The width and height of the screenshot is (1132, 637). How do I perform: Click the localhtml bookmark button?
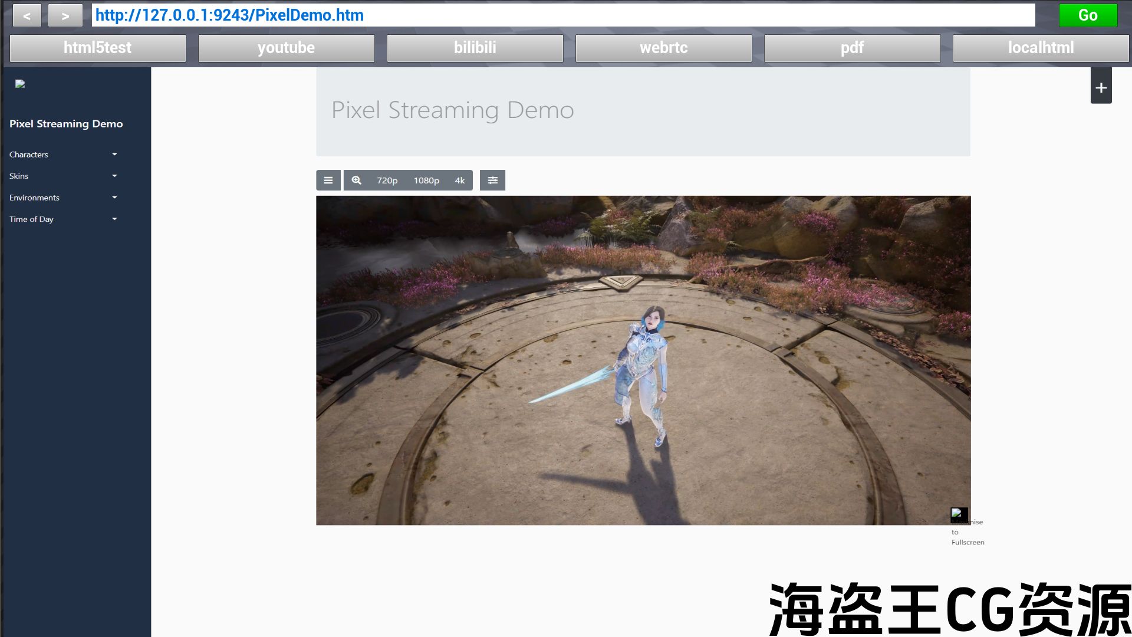tap(1040, 48)
